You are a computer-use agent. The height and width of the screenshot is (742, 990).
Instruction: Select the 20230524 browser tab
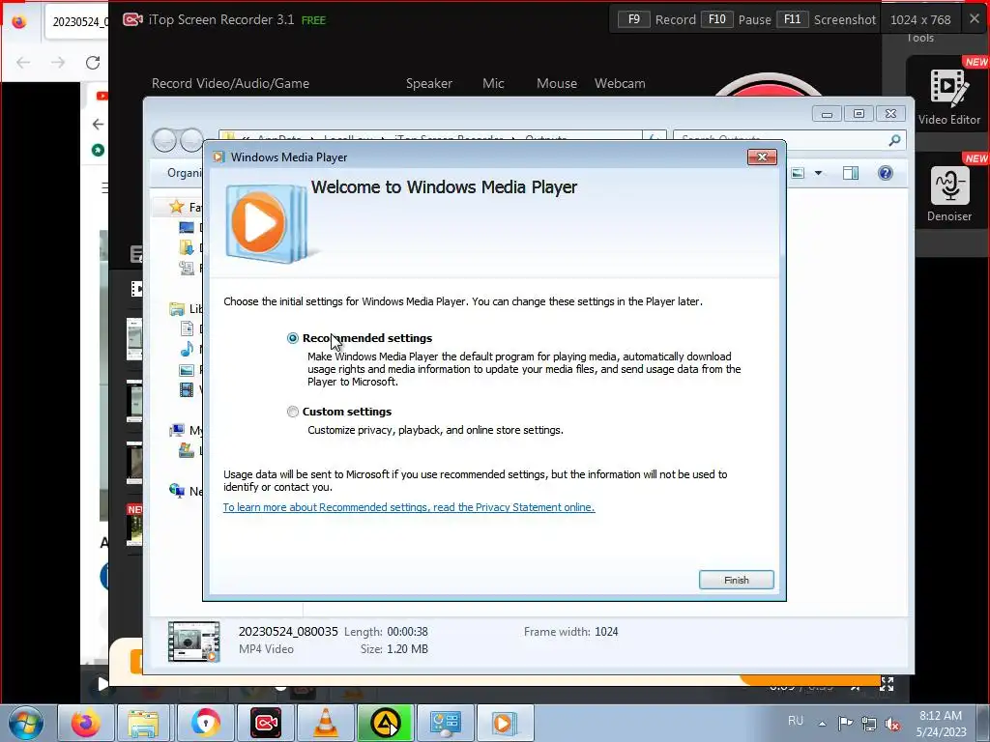[76, 22]
